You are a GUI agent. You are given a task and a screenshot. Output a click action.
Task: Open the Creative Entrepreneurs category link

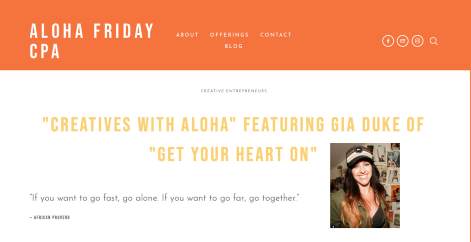coord(234,91)
